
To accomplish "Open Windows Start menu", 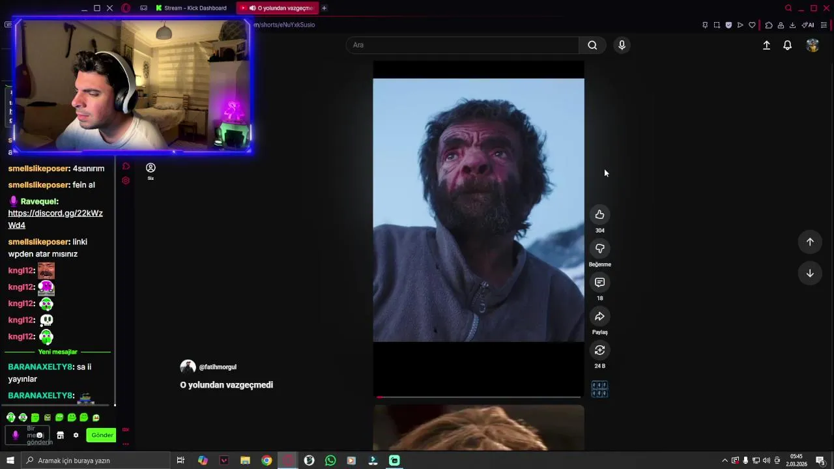I will coord(10,461).
